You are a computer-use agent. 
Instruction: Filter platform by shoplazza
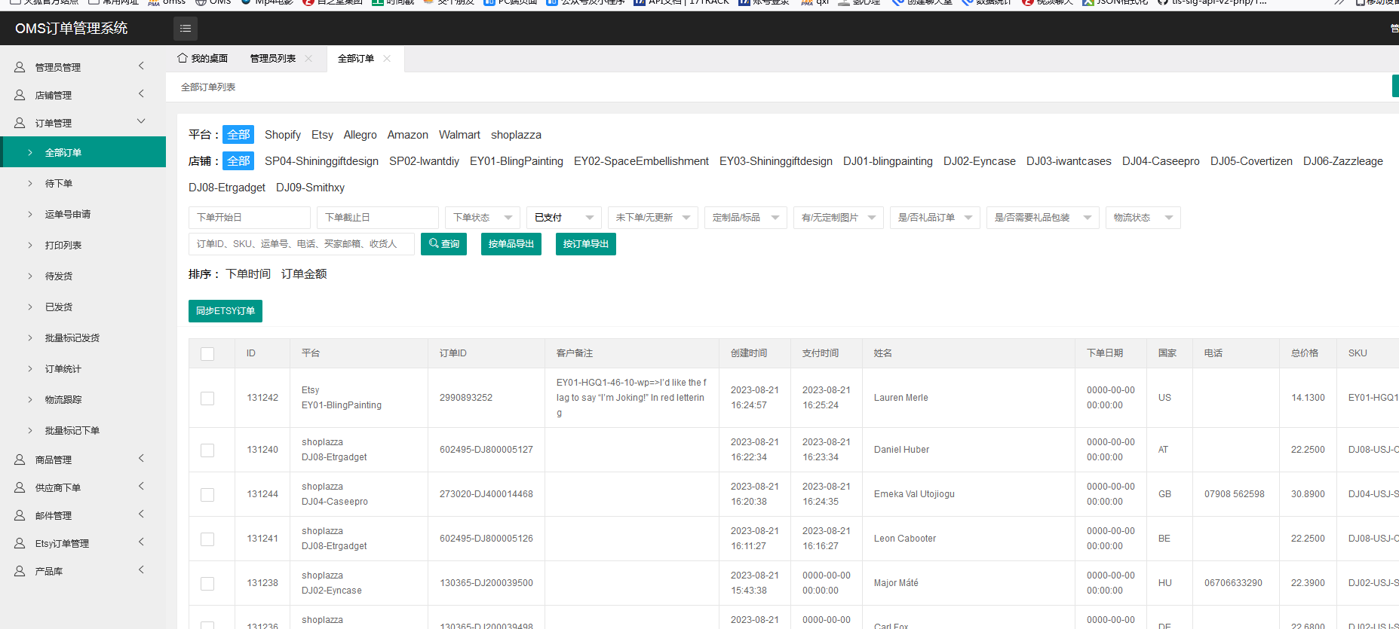pyautogui.click(x=516, y=135)
